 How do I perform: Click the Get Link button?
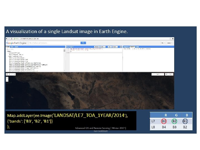pos(97,47)
